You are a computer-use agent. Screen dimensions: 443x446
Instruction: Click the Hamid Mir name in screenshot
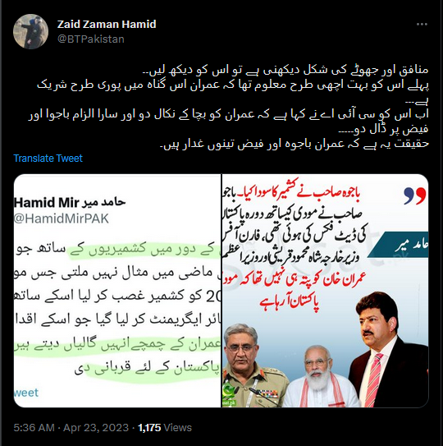70,203
